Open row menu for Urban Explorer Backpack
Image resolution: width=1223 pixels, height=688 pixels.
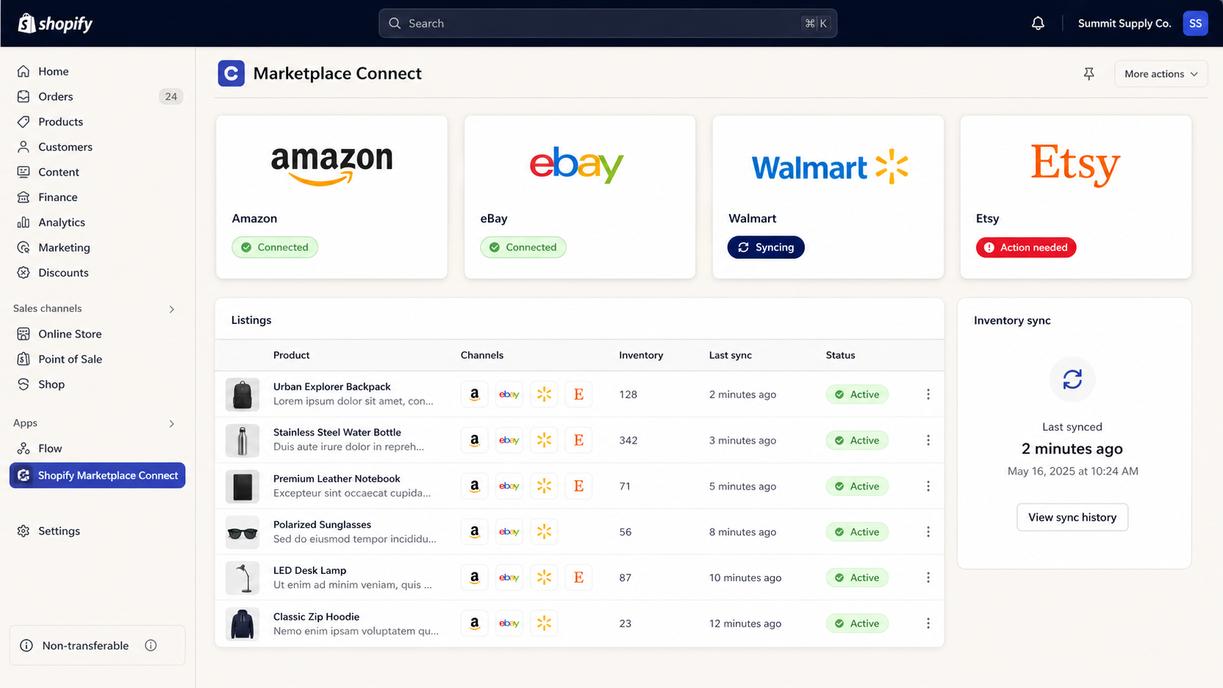tap(928, 394)
